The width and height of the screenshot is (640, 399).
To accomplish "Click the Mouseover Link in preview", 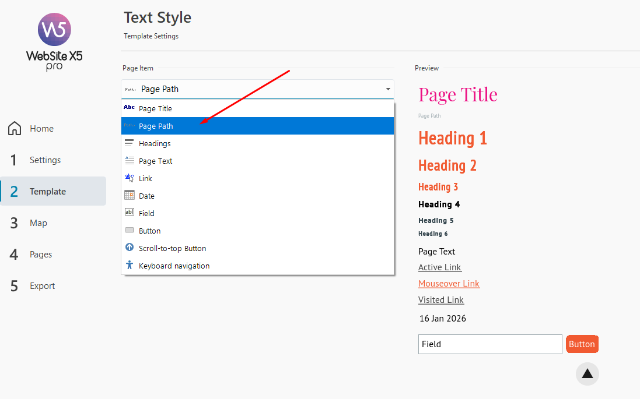I will pos(449,284).
